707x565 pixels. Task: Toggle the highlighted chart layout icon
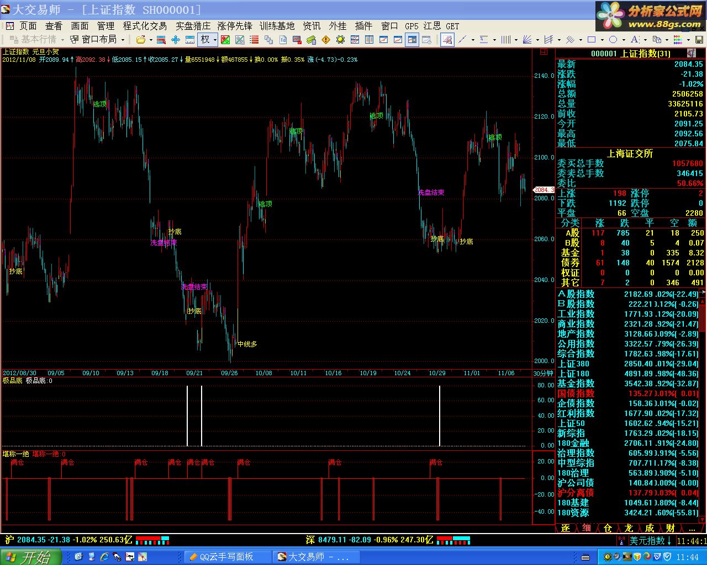coord(412,40)
